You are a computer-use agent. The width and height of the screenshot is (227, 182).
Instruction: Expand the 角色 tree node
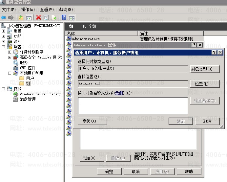(4, 31)
